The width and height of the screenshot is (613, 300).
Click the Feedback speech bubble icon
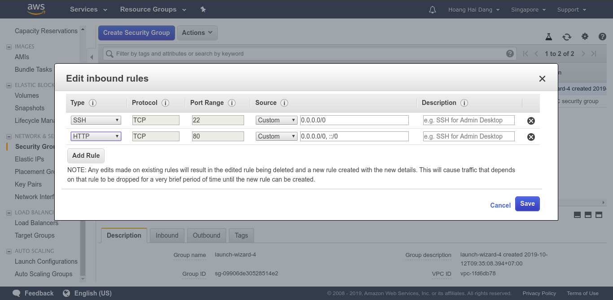(x=17, y=293)
